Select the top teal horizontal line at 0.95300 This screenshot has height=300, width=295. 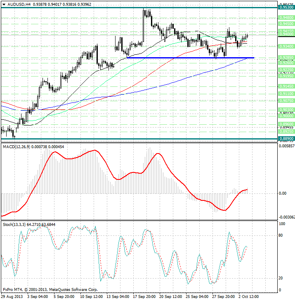tap(139, 7)
